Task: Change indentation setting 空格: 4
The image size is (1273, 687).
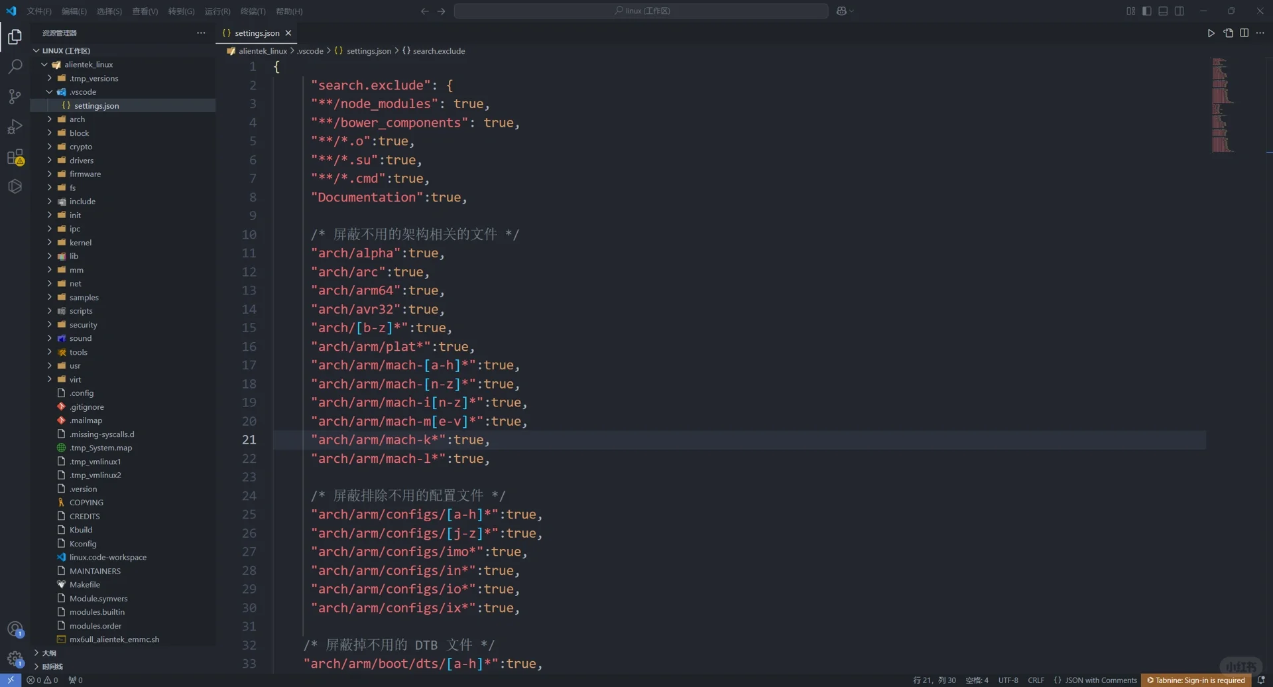Action: click(977, 680)
